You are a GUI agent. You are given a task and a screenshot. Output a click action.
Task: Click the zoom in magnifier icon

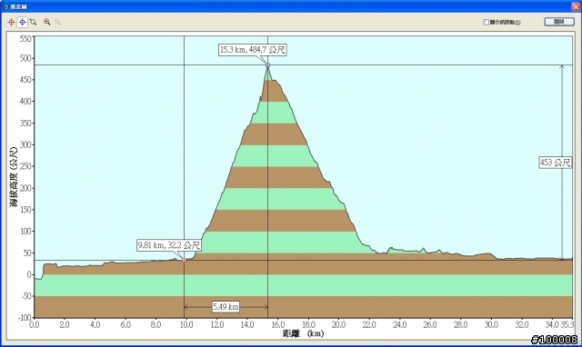point(46,22)
